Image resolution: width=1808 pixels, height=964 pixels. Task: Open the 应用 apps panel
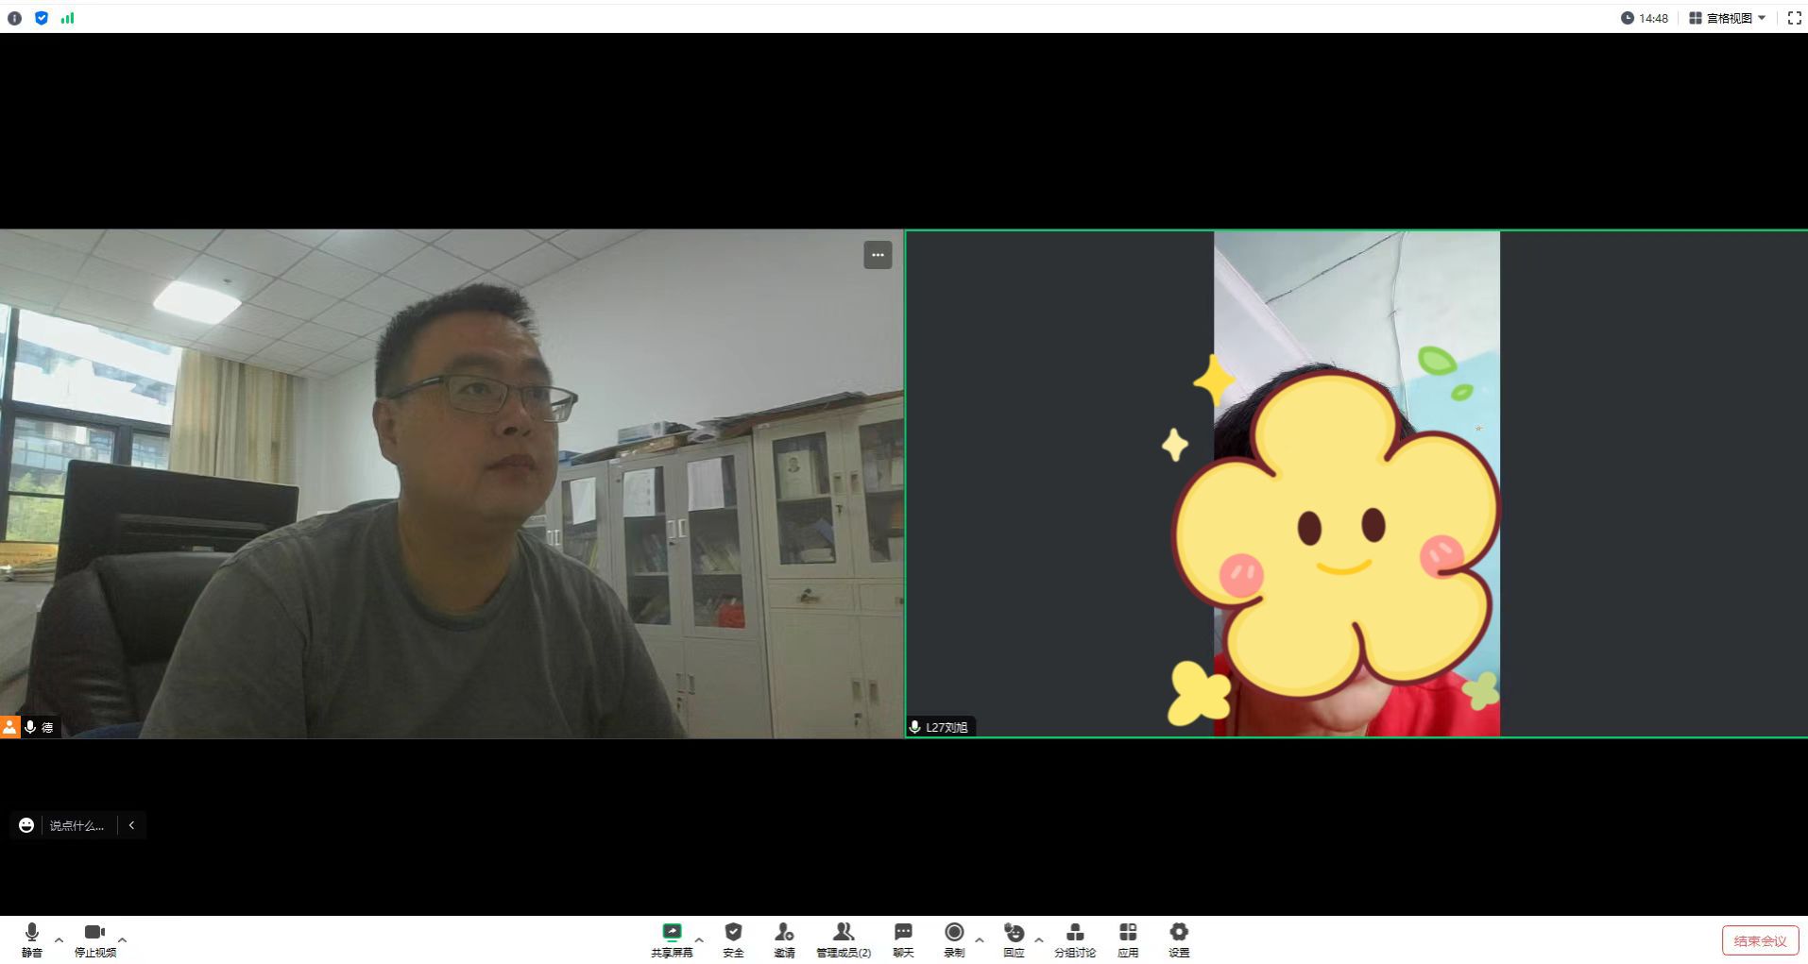tap(1128, 939)
